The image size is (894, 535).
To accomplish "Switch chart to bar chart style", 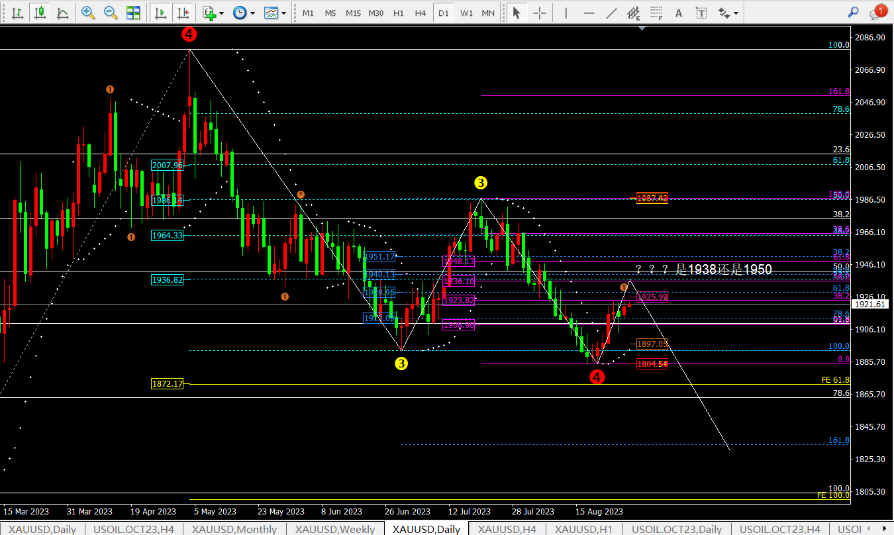I will [17, 13].
